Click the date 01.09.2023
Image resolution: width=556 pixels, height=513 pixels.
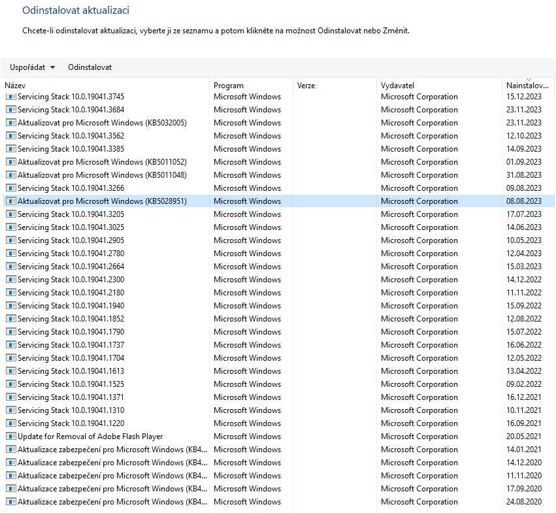[x=524, y=162]
